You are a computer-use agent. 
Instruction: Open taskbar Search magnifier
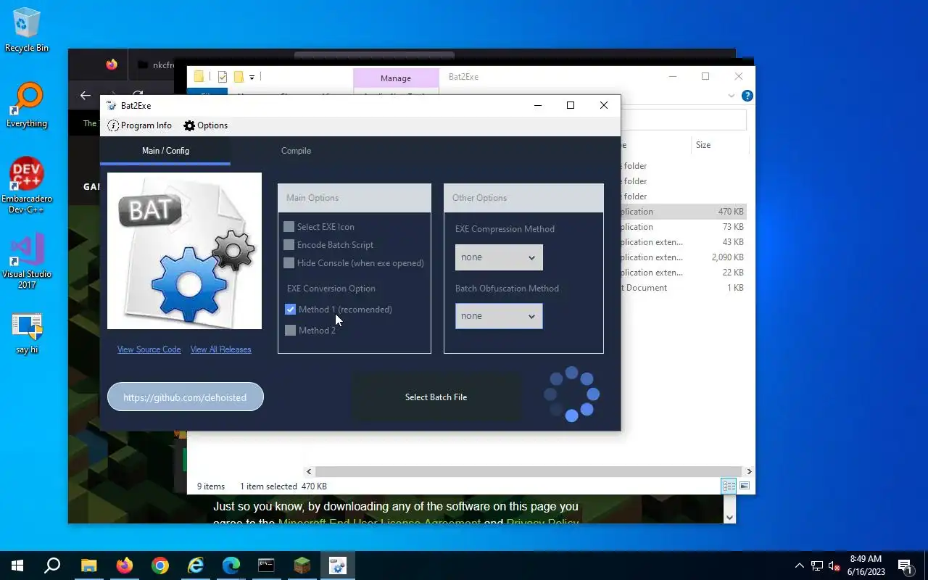52,565
